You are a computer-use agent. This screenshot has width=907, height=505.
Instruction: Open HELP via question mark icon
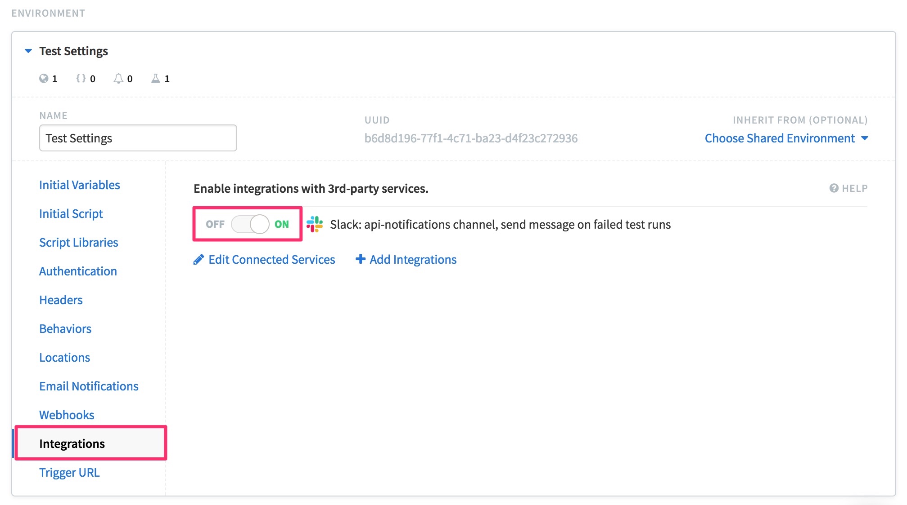pyautogui.click(x=834, y=188)
